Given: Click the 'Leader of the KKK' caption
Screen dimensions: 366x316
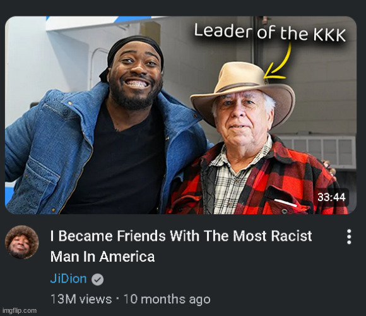Looking at the screenshot, I should point(269,33).
